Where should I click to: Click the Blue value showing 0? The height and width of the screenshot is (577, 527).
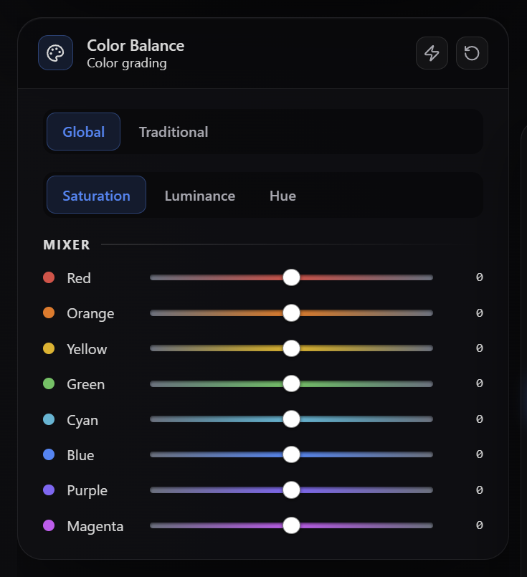(x=479, y=454)
